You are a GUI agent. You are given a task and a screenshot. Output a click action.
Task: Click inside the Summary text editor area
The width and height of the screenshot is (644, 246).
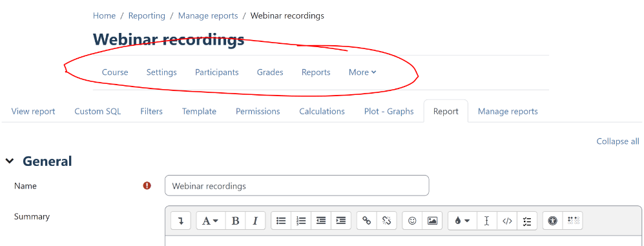403,241
